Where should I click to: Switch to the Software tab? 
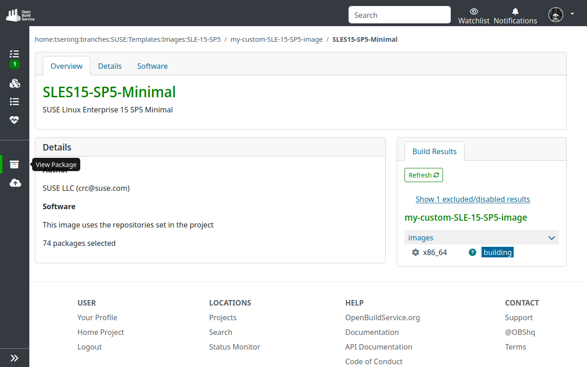(152, 66)
